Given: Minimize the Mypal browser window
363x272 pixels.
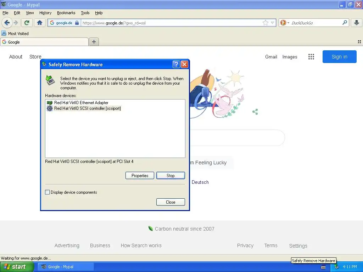Looking at the screenshot, I should (342, 4).
